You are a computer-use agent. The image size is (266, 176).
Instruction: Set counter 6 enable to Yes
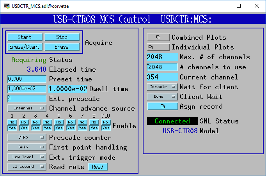(x=71, y=128)
